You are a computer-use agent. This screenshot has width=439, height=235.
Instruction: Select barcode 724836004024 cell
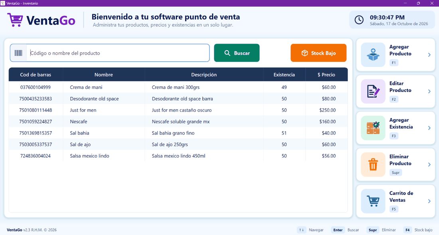pyautogui.click(x=36, y=156)
